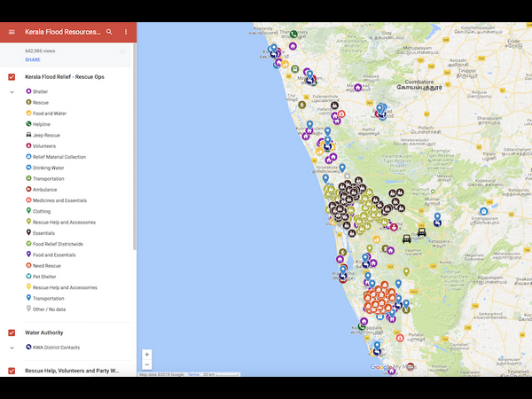Uncheck the Water Authority layer checkbox
Viewport: 532px width, 399px height.
(12, 332)
